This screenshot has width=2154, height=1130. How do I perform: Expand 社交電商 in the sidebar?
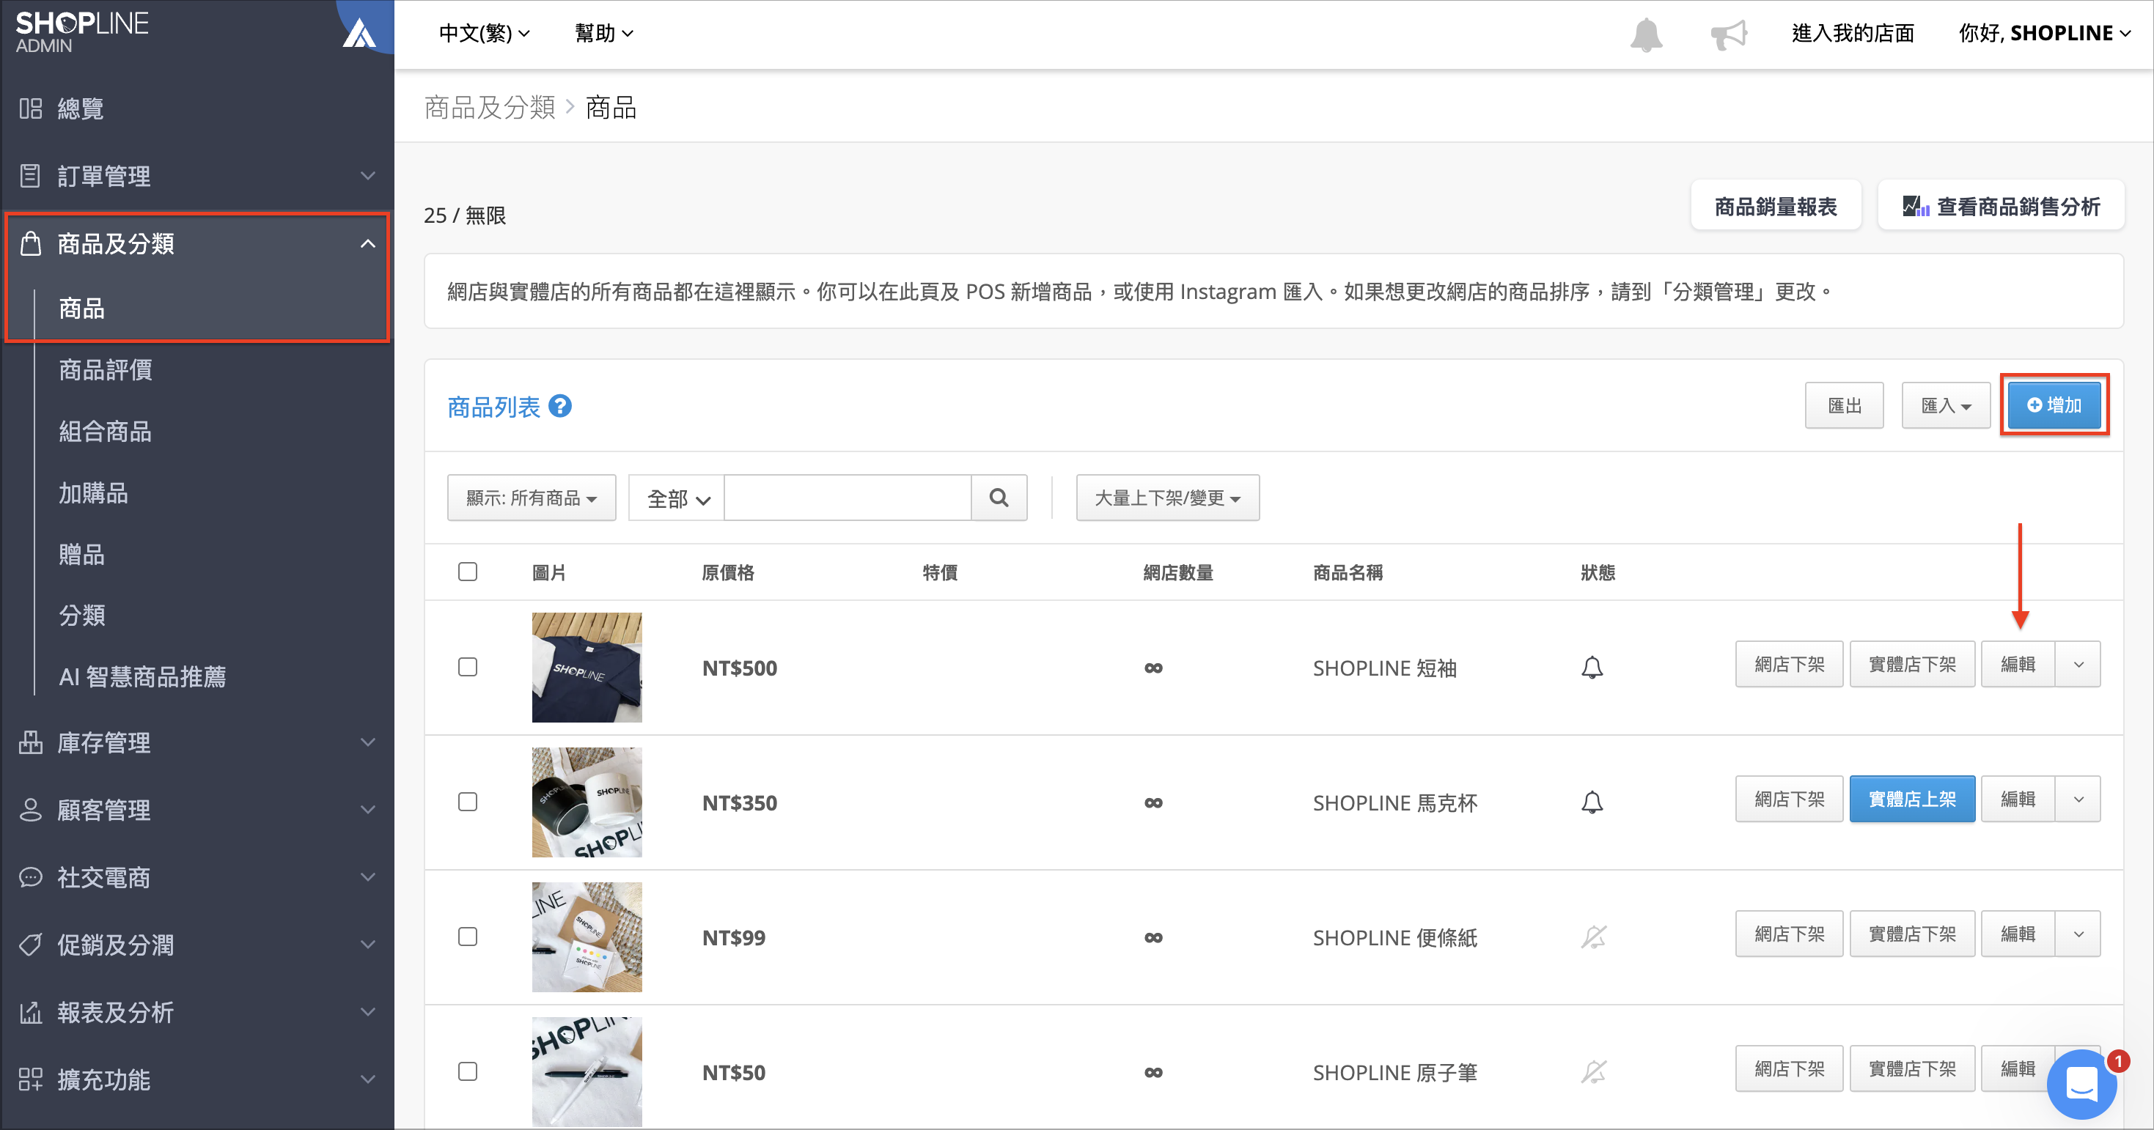pyautogui.click(x=197, y=878)
